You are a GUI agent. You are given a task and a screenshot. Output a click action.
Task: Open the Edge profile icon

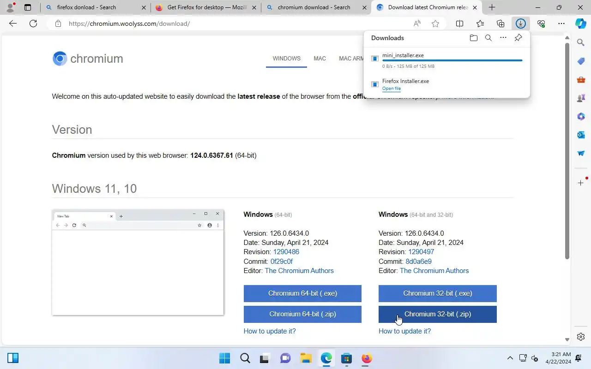[x=10, y=7]
